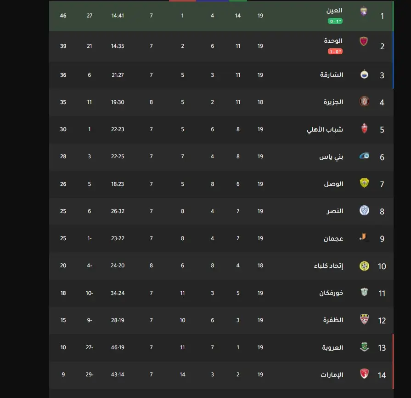
Task: Click the Al Dhafra (الظفرة) club crest
Action: 364,319
